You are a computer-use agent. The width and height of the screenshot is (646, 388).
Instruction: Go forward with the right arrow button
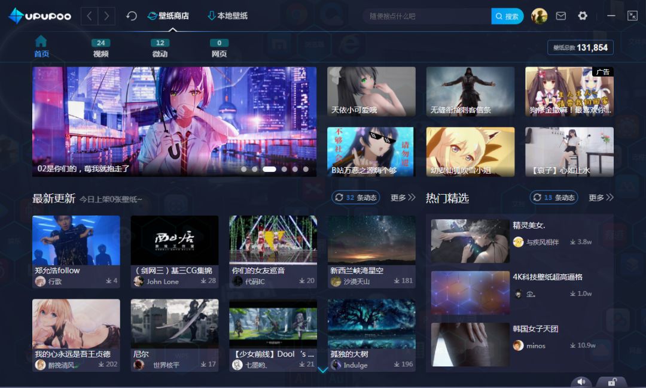[x=106, y=16]
